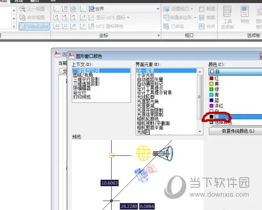Click the 创建多边形 viewport icon

coord(166,17)
